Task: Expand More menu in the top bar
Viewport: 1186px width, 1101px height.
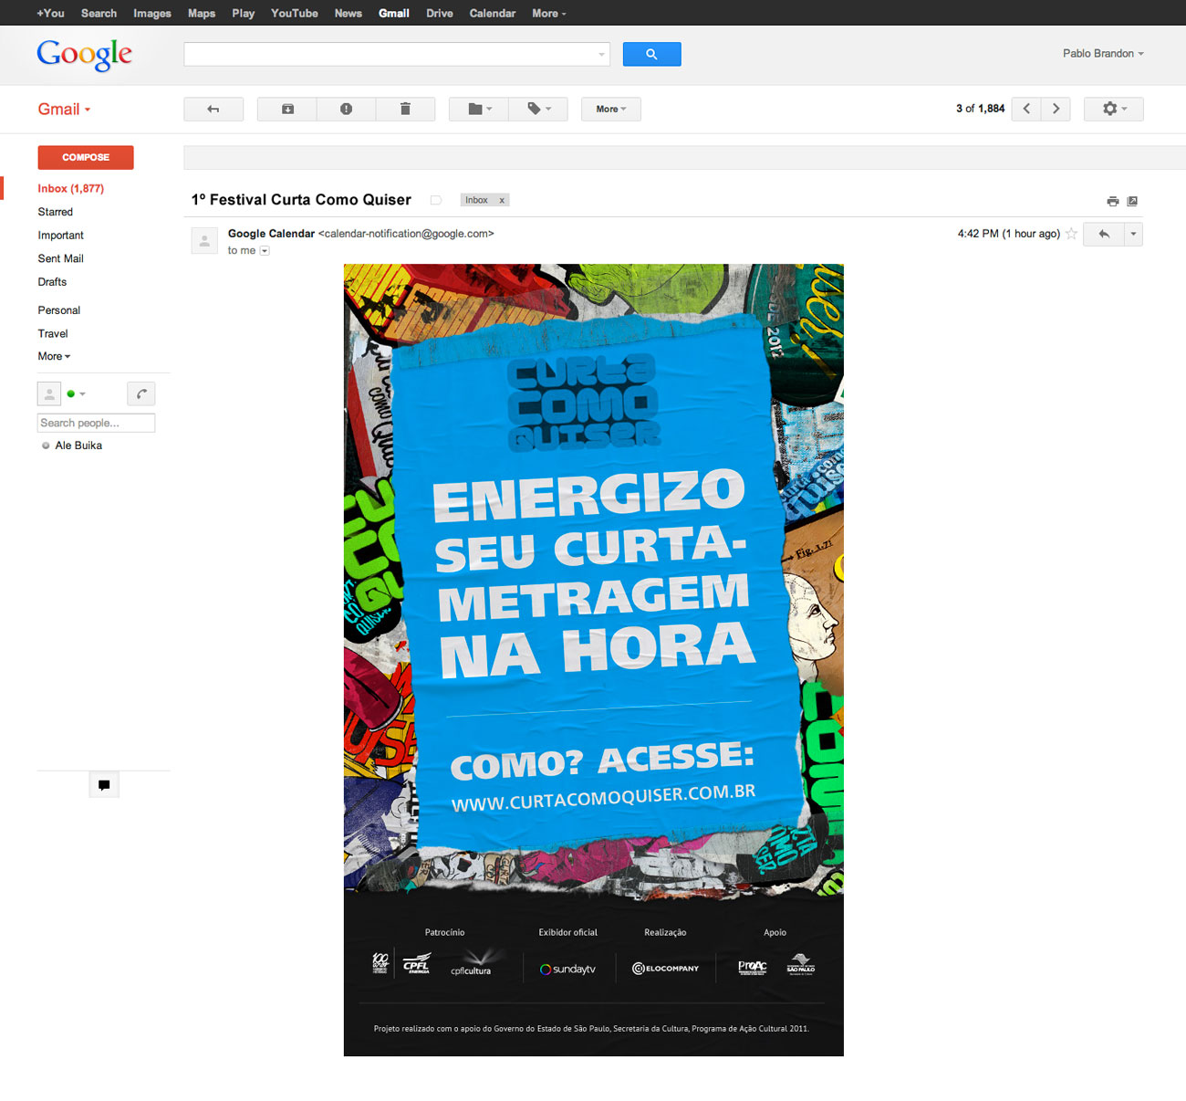Action: point(549,13)
